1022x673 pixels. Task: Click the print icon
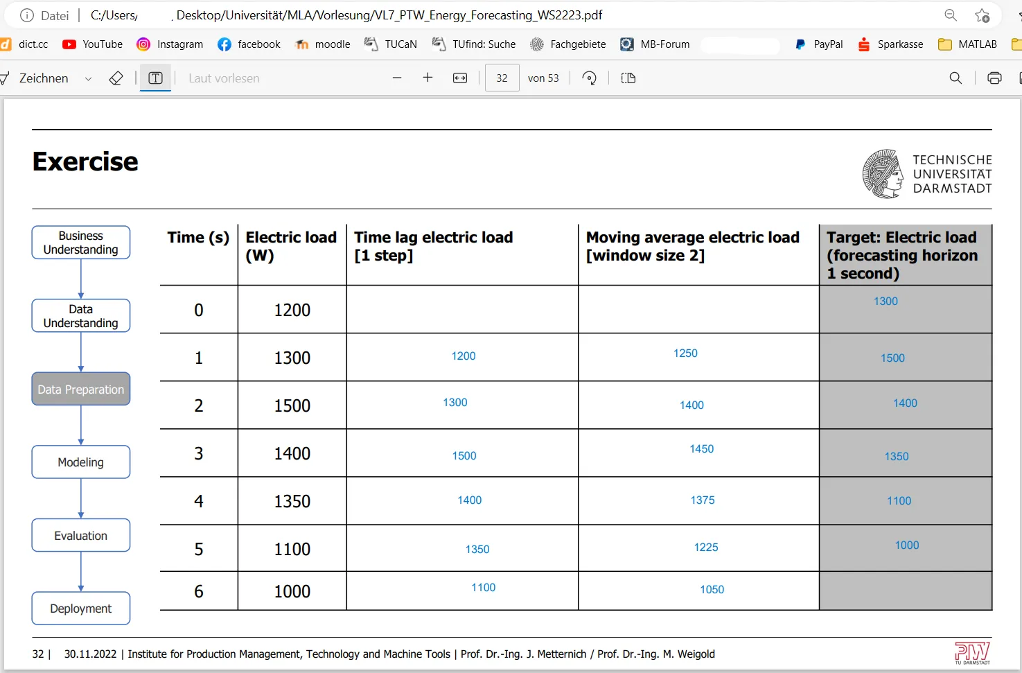[x=994, y=78]
